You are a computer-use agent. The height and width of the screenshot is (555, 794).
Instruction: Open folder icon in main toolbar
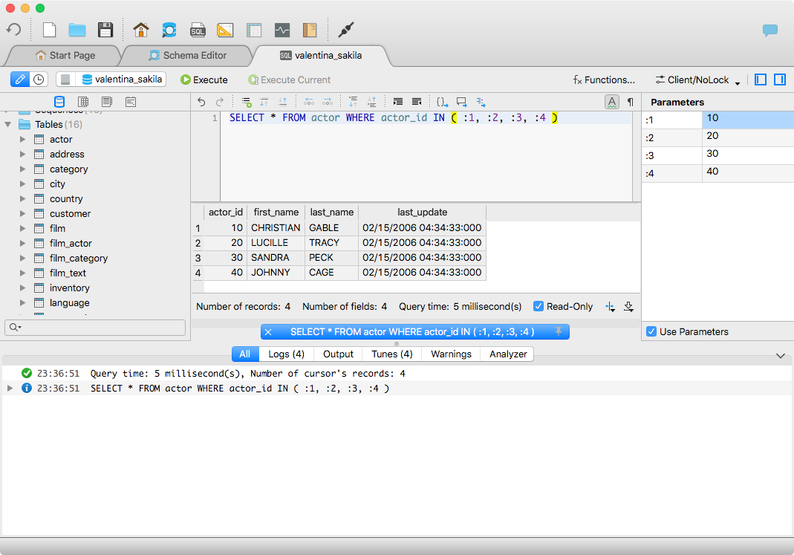(x=77, y=30)
